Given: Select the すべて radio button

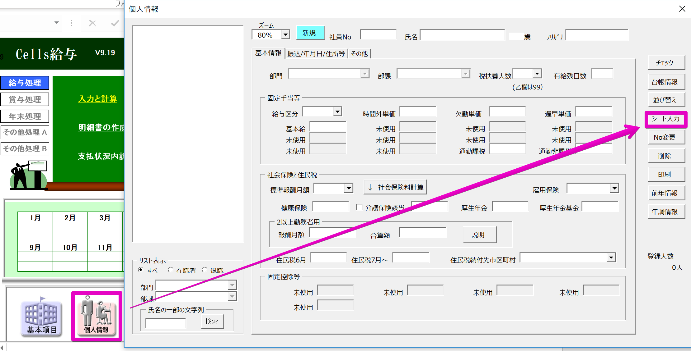Looking at the screenshot, I should (x=141, y=270).
